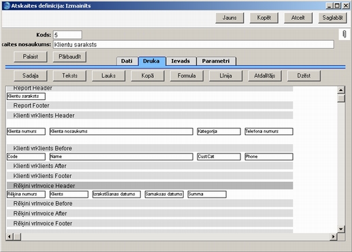Click the Atcelt button

298,18
